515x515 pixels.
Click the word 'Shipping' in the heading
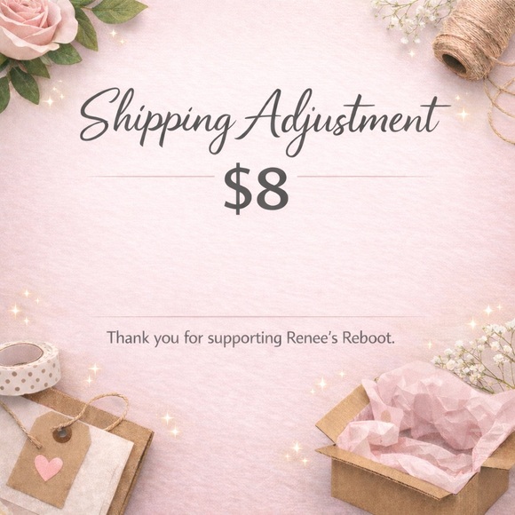pos(156,120)
